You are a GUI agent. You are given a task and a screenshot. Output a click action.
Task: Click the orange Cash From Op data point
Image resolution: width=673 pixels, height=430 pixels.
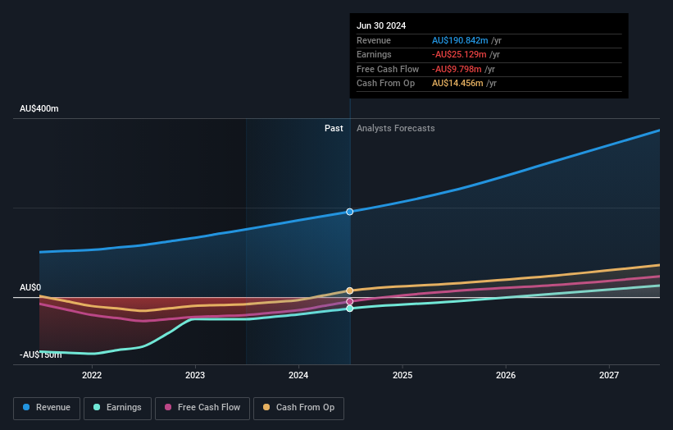(350, 290)
